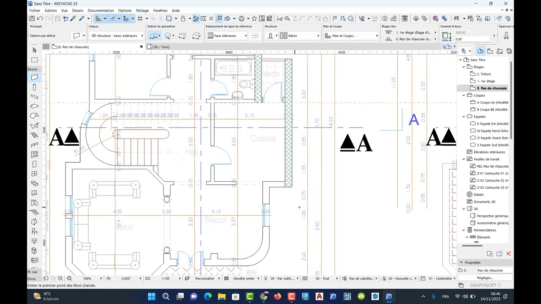Select the Lamp tool in toolbox
This screenshot has width=541, height=304.
(35, 241)
